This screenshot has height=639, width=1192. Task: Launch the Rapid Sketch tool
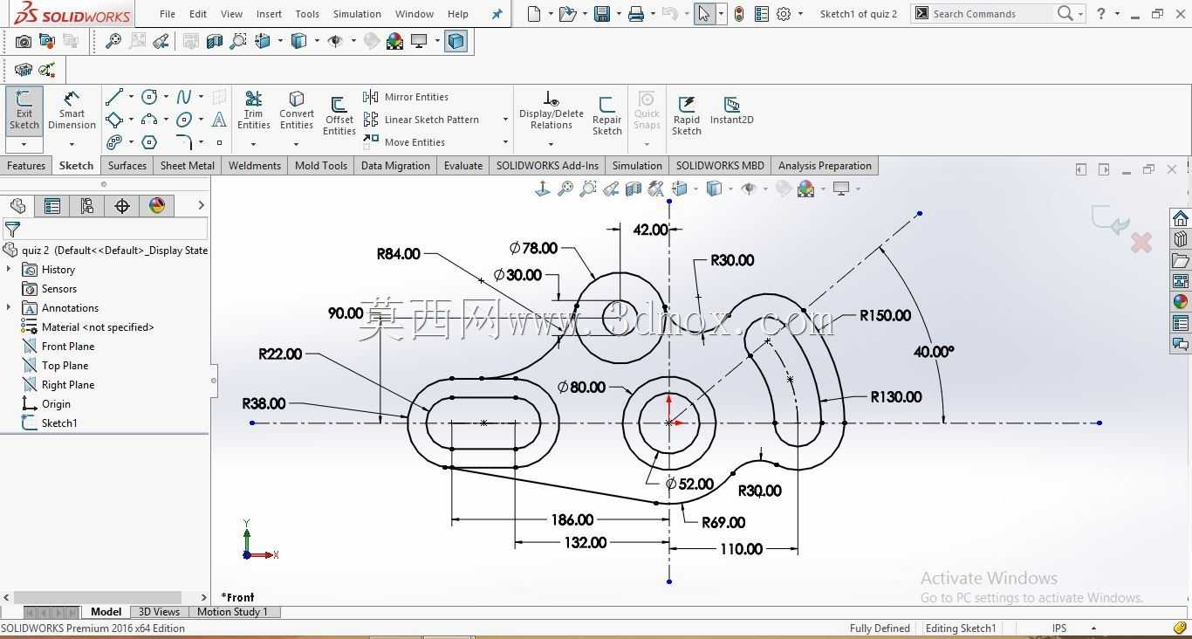[686, 115]
